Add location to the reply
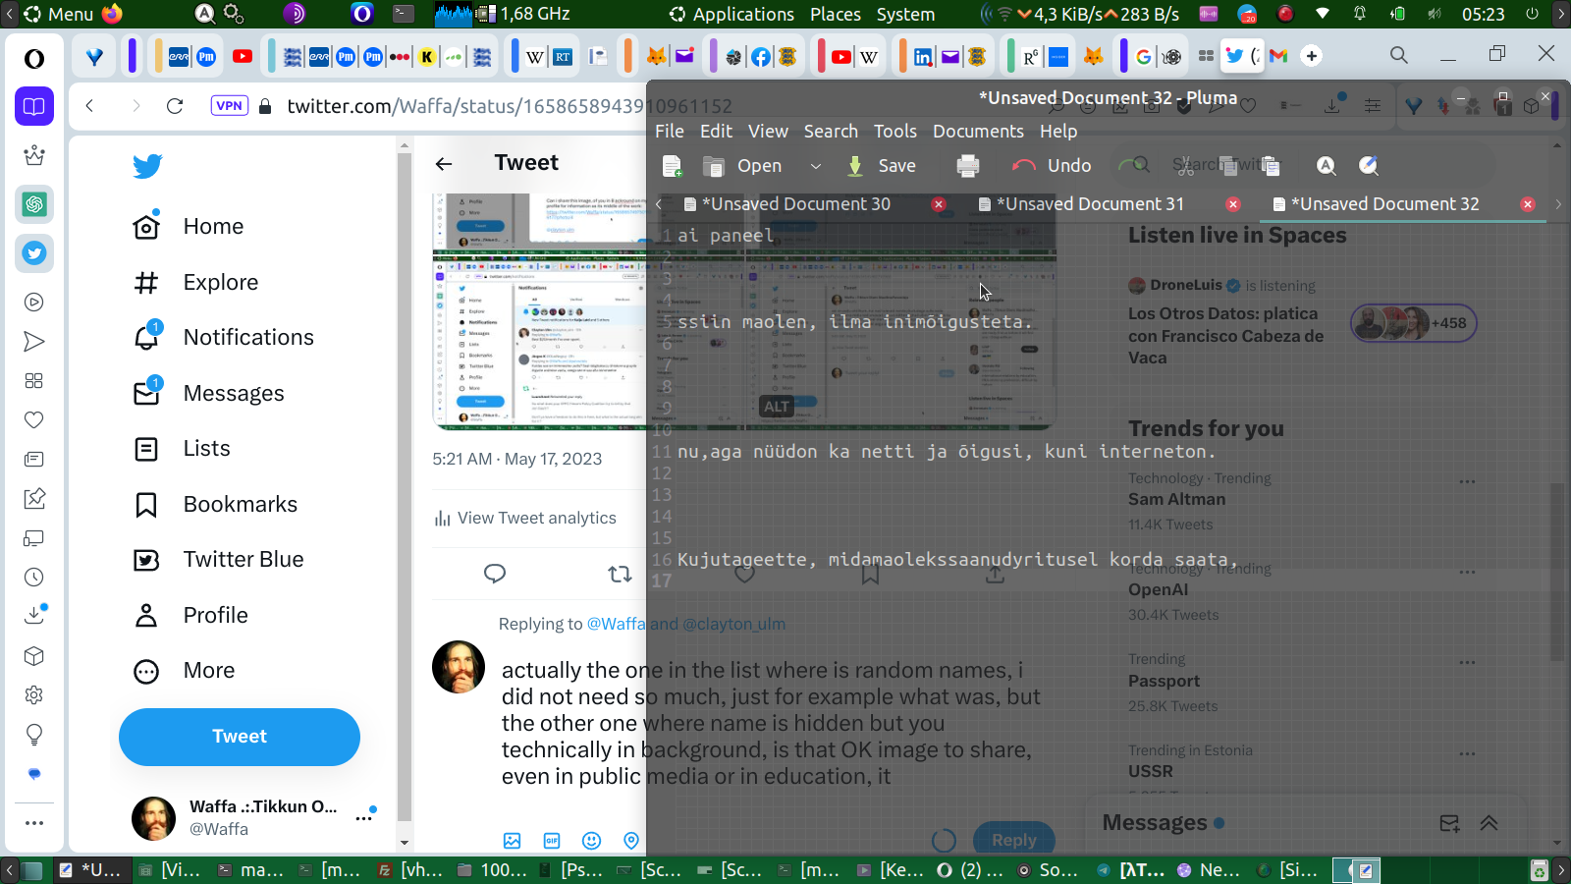1571x884 pixels. pos(631,841)
